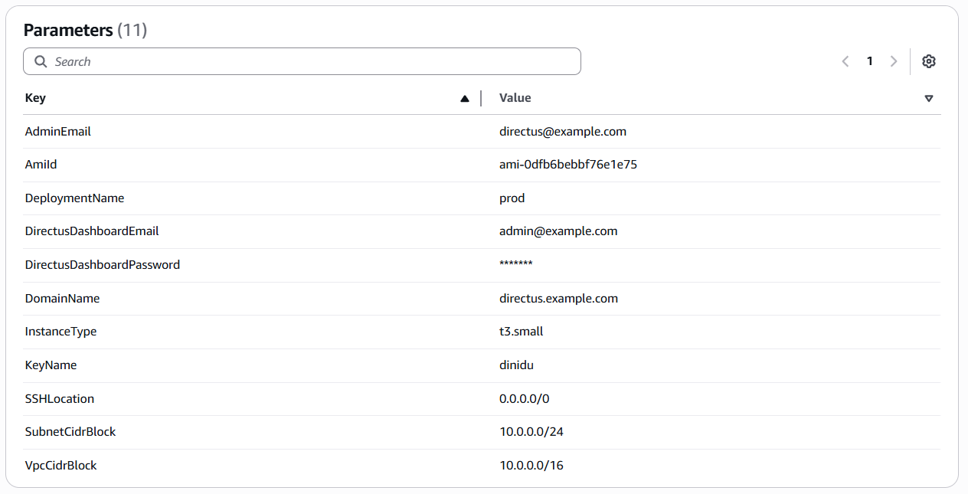Screen dimensions: 968x494
Task: Select the AmiId key
Action: (41, 165)
